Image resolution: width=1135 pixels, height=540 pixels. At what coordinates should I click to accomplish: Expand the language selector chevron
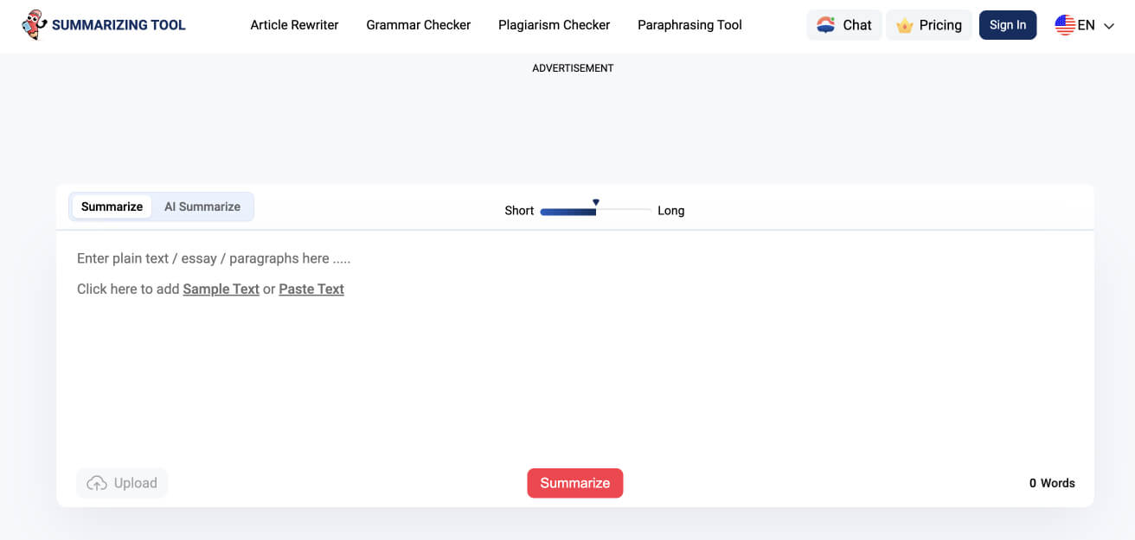coord(1106,26)
